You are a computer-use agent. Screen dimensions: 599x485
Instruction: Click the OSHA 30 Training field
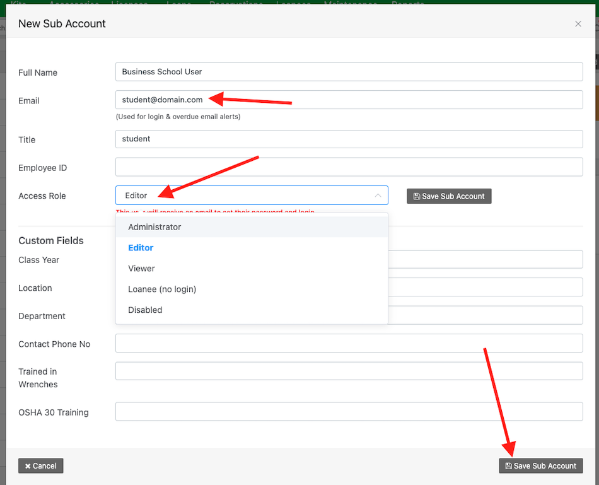click(x=349, y=411)
